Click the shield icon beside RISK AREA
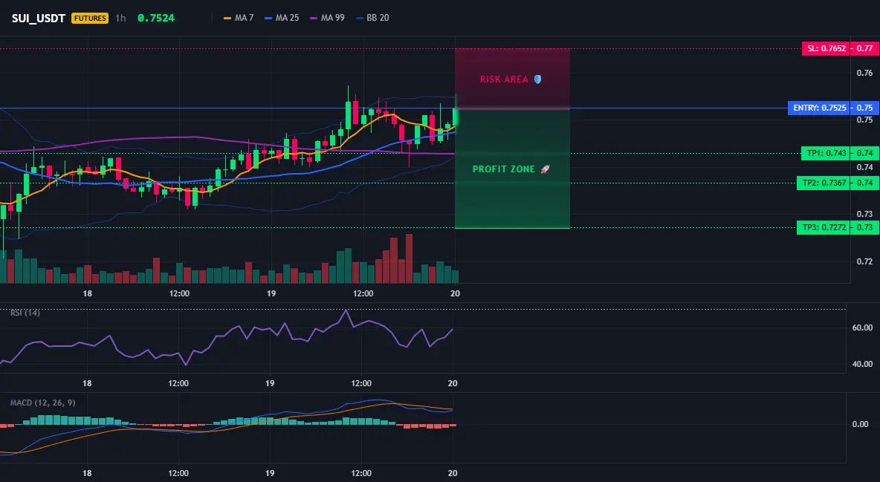The width and height of the screenshot is (880, 482). point(537,79)
